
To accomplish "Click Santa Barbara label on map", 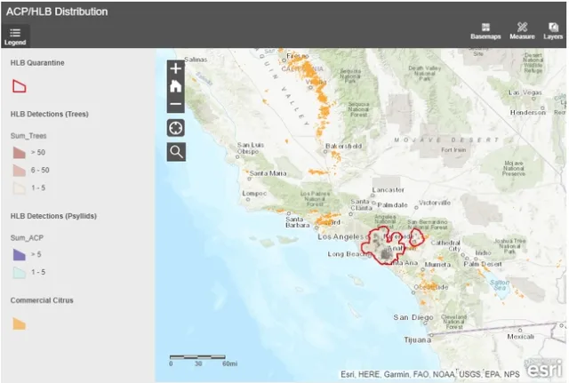I will (298, 222).
